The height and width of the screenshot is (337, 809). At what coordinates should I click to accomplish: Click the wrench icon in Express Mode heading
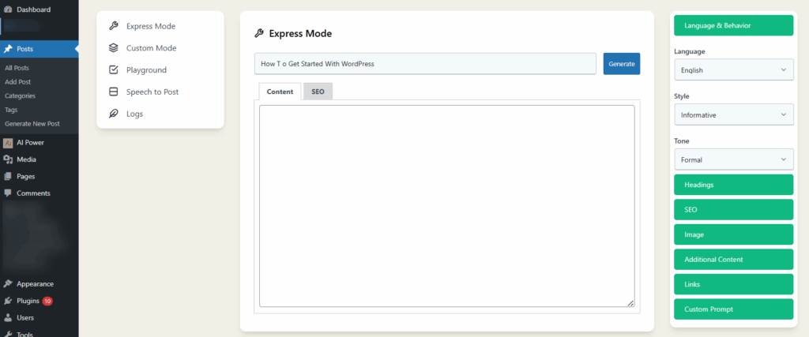point(259,34)
